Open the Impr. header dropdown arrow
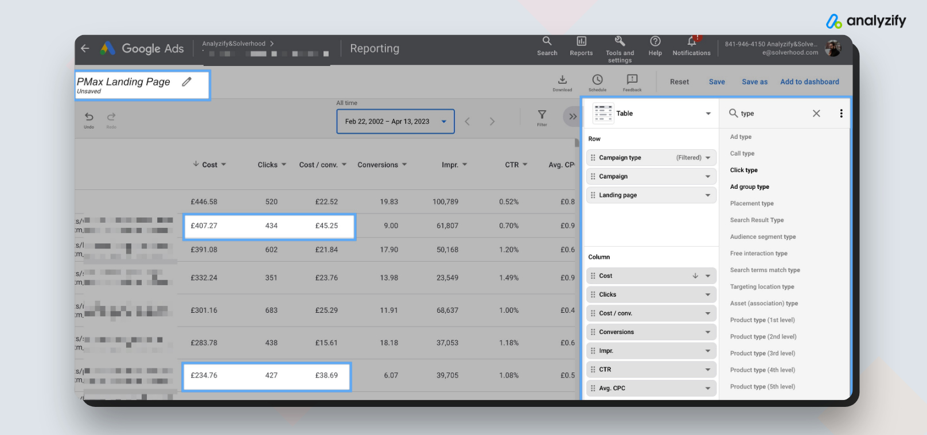Screen dimensions: 927x435 (x=465, y=165)
